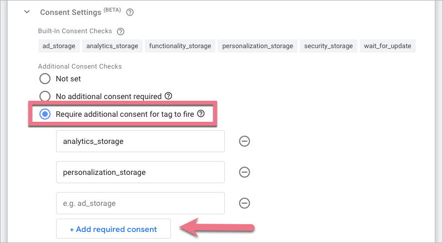Click help icon next to Consent Settings

(x=130, y=12)
